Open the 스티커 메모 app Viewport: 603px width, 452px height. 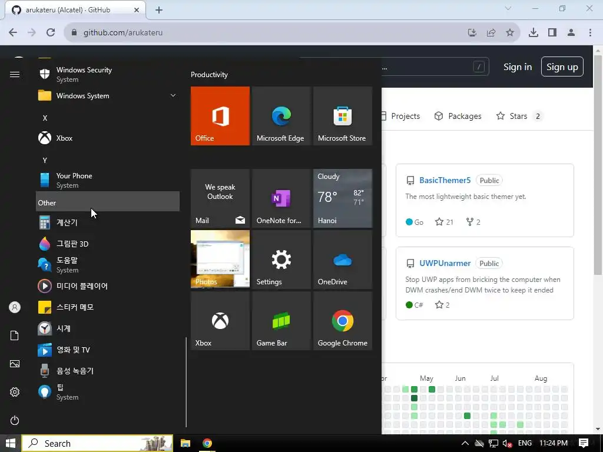tap(108, 307)
